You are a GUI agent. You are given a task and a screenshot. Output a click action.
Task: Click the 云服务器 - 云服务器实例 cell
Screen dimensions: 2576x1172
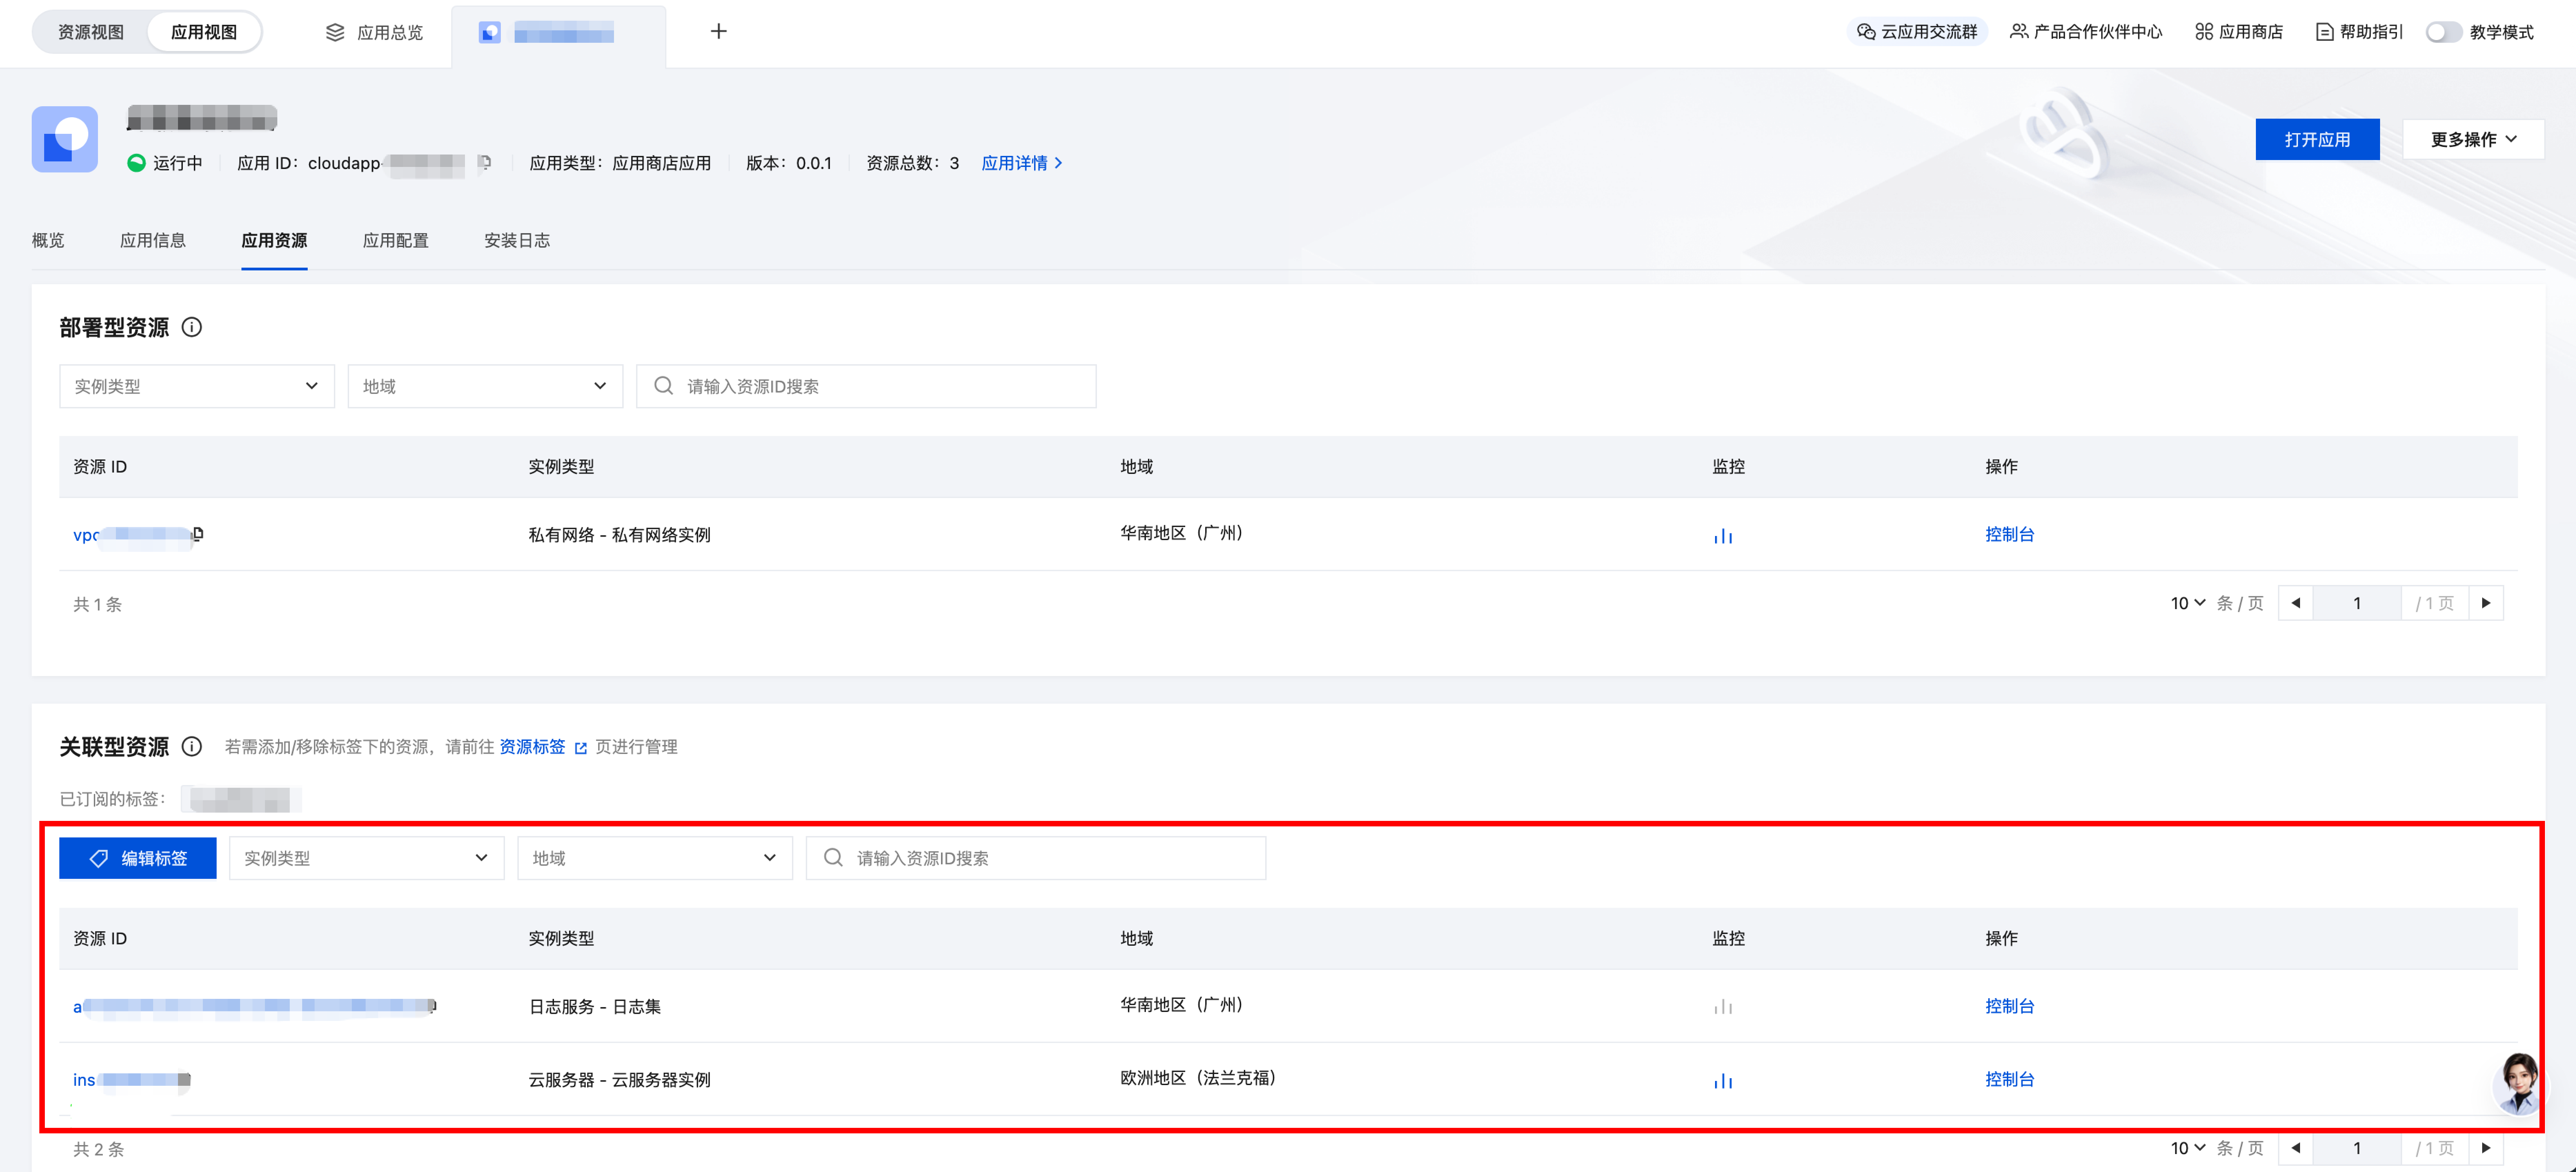[x=620, y=1080]
